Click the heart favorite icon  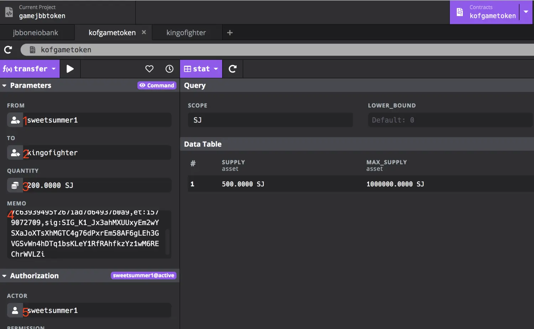149,69
